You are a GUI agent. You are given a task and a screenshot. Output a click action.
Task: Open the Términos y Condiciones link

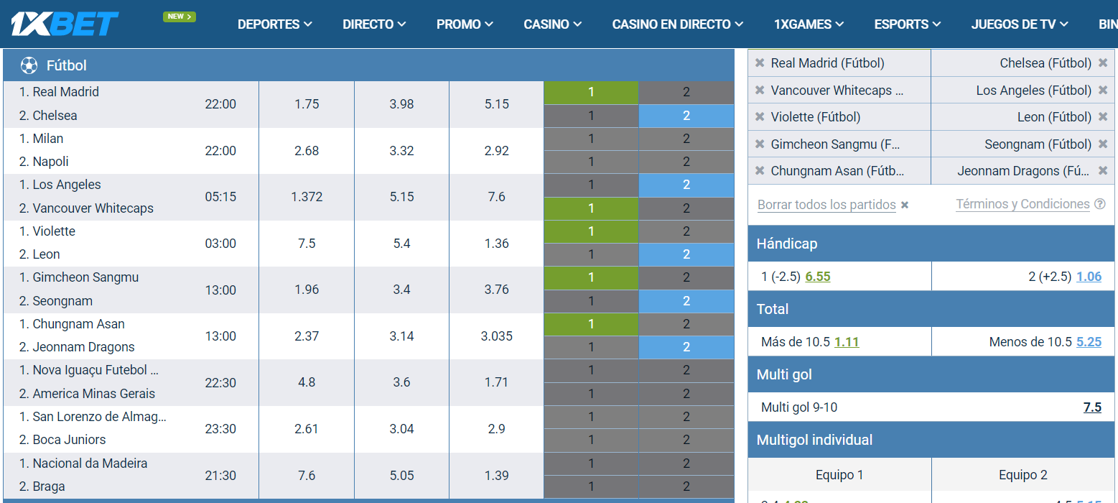1022,204
